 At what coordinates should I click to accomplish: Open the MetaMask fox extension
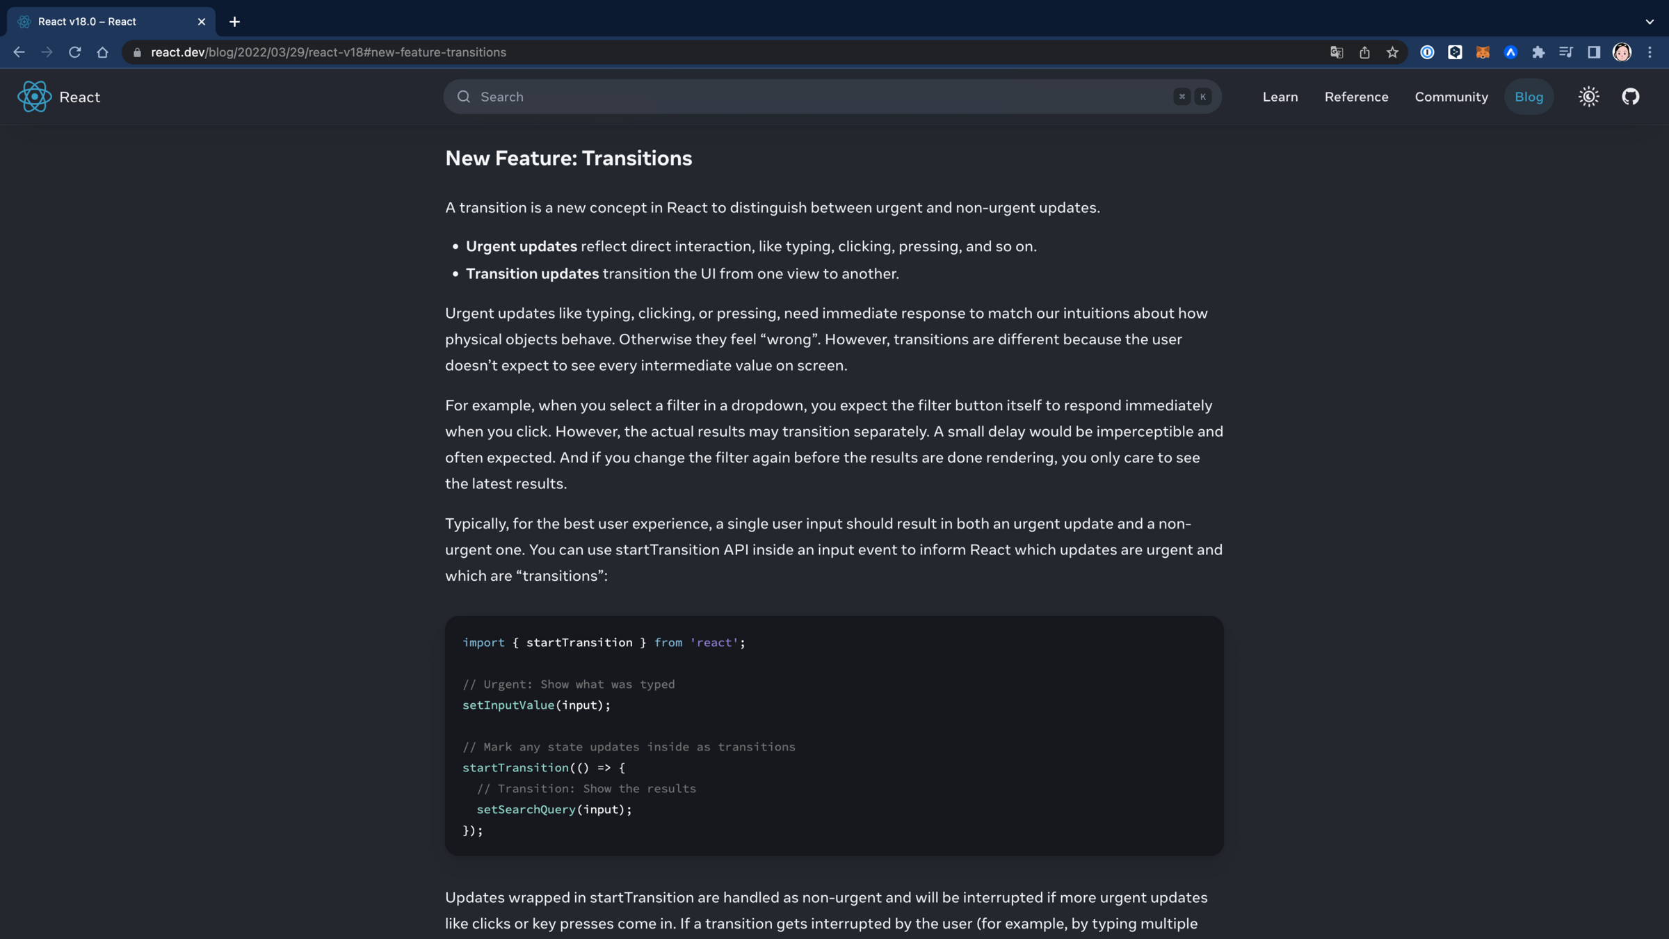1483,52
